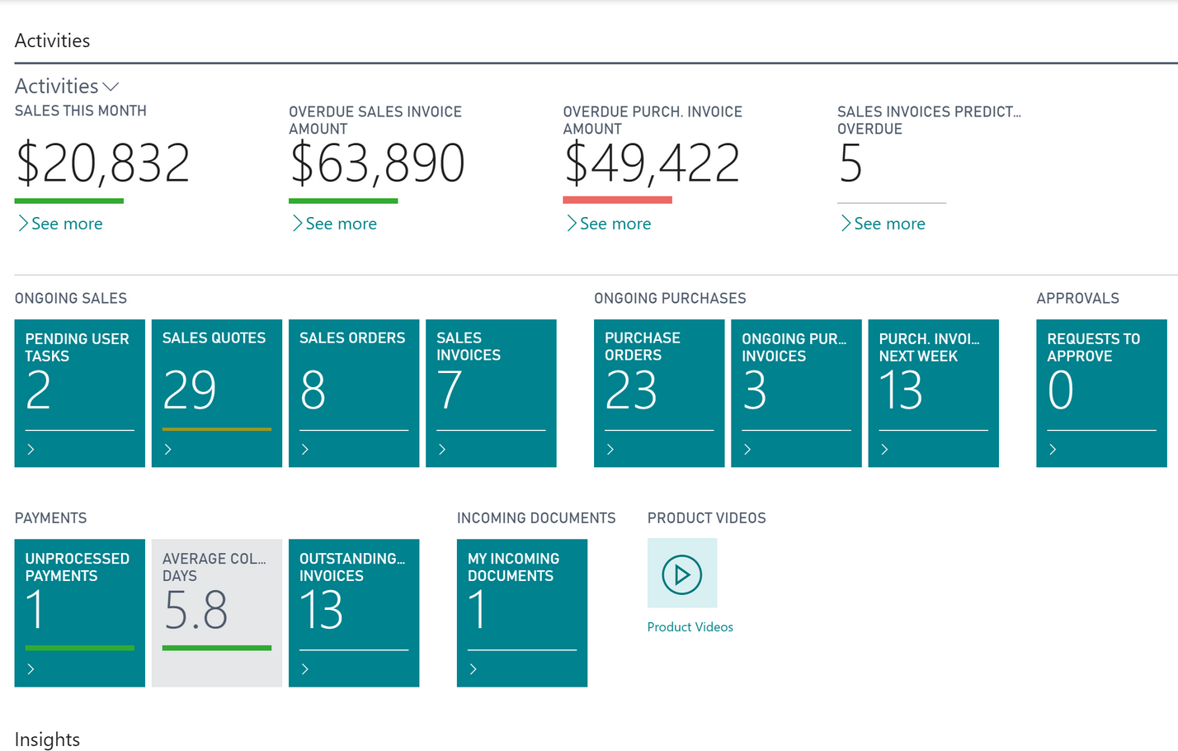Open the Purch. Invoices Next Week tile
This screenshot has height=751, width=1178.
point(934,393)
